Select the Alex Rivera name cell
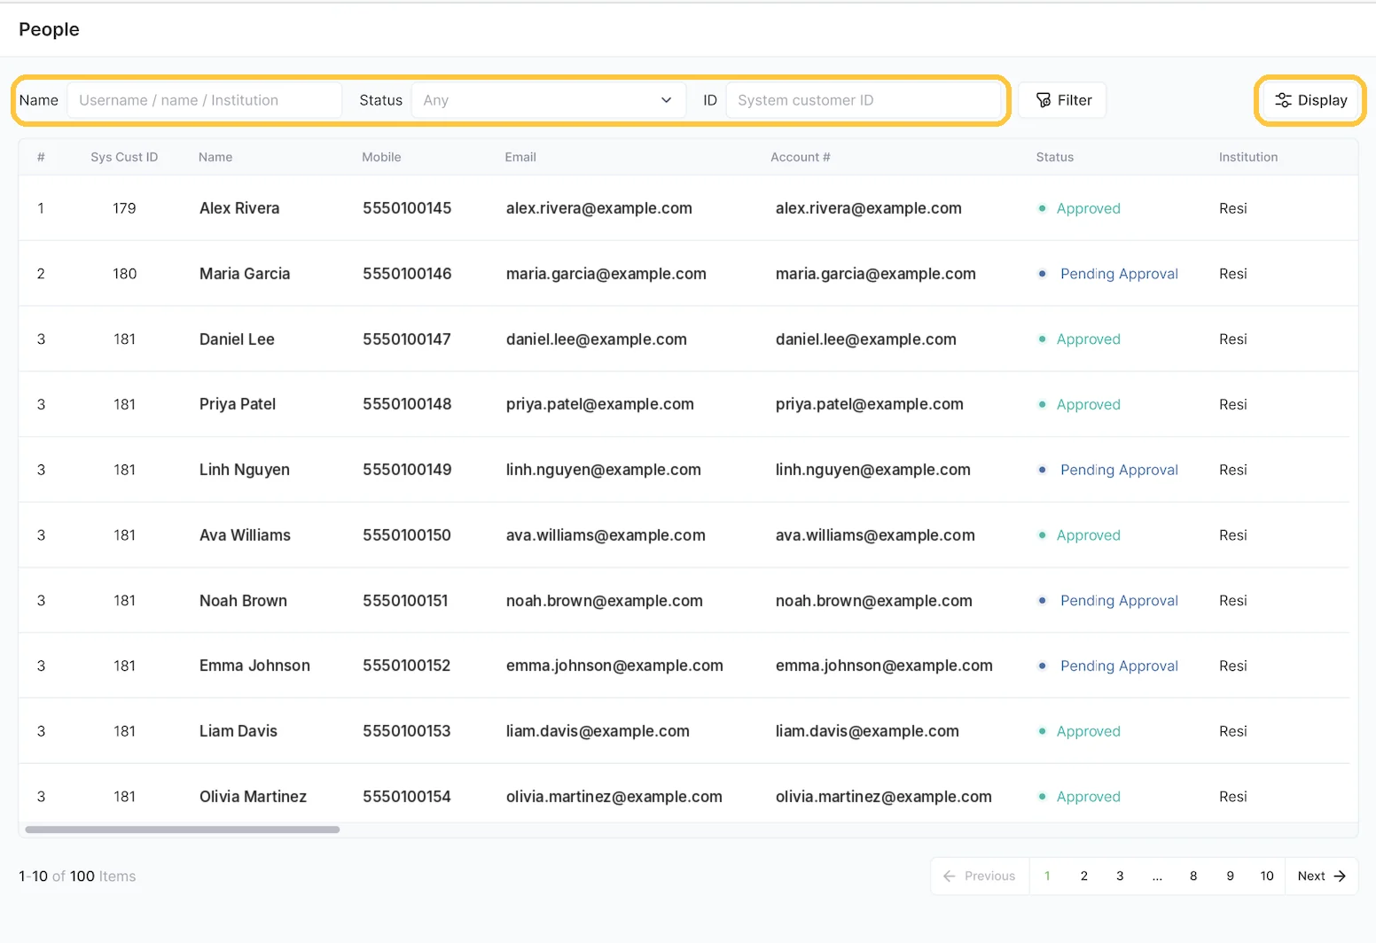The width and height of the screenshot is (1376, 943). point(239,208)
